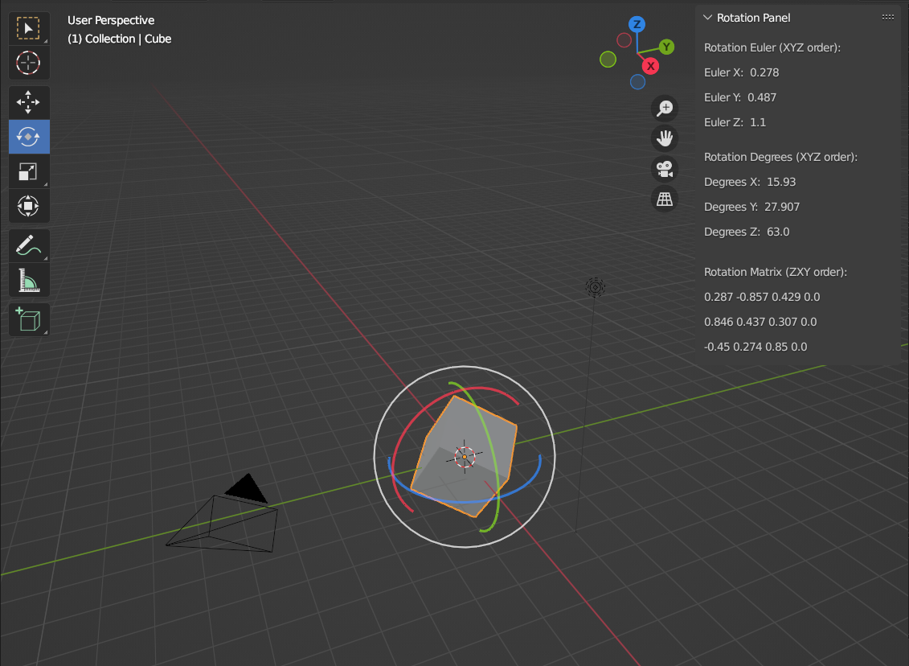Click the Rotation Euler (XYZ order) heading

[772, 47]
